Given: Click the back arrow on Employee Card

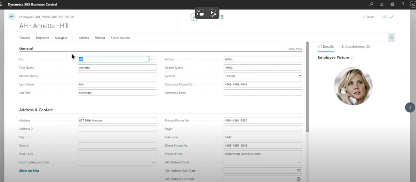Looking at the screenshot, I should 12,17.
